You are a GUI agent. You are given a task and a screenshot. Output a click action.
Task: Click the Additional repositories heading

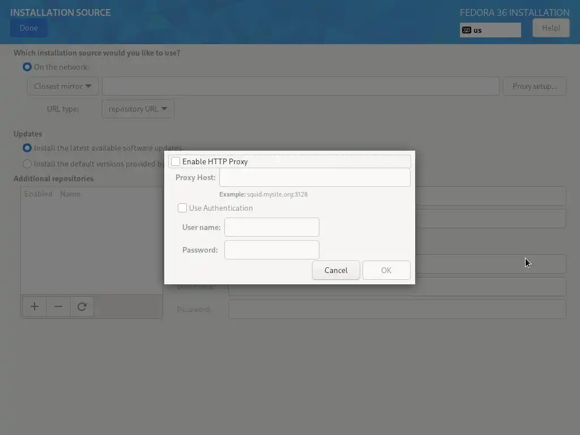(54, 178)
